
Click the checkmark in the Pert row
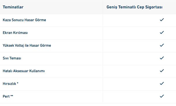tap(162, 96)
